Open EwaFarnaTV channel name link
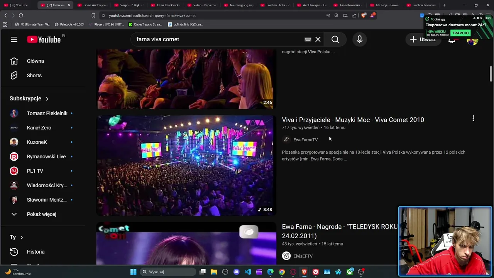The height and width of the screenshot is (278, 494). (x=305, y=140)
